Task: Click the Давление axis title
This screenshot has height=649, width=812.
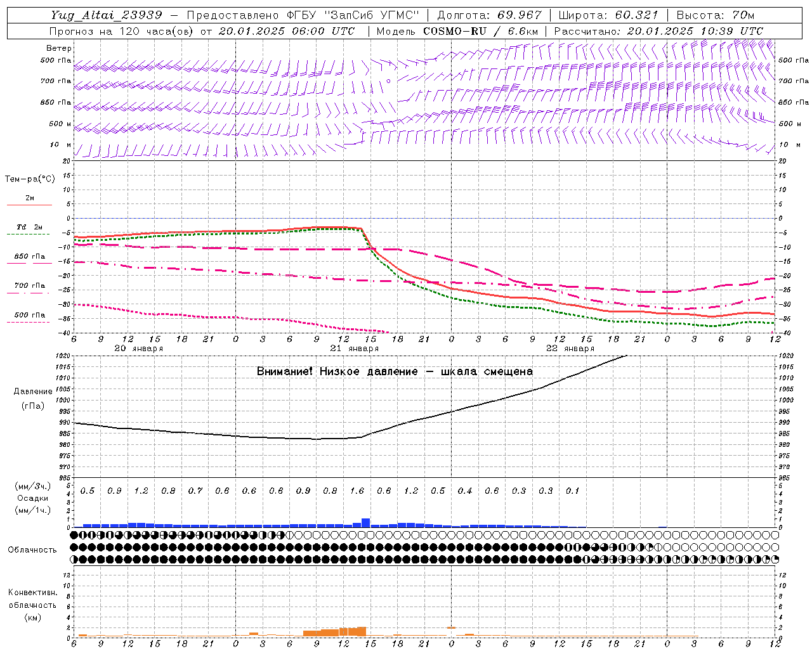Action: (33, 392)
